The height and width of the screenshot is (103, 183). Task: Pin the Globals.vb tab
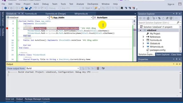(x=19, y=14)
